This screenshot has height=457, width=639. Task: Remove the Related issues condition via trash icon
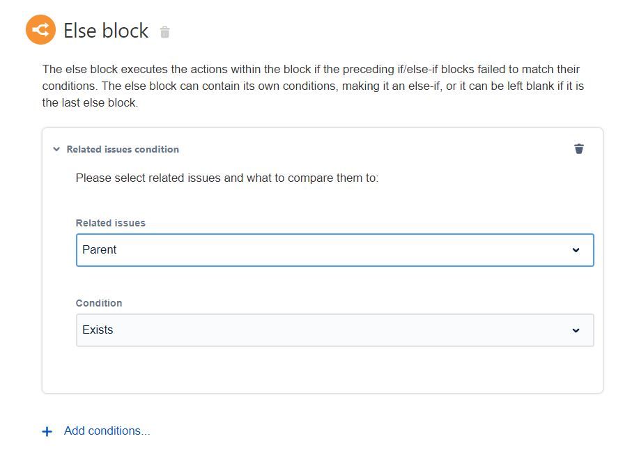pos(579,148)
